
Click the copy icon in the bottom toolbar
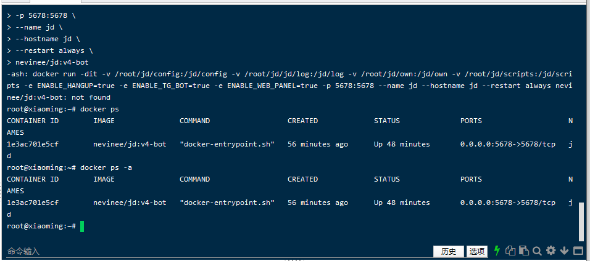pos(510,251)
